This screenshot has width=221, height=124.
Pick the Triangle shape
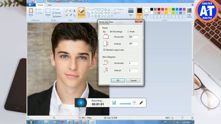pyautogui.click(x=109, y=10)
